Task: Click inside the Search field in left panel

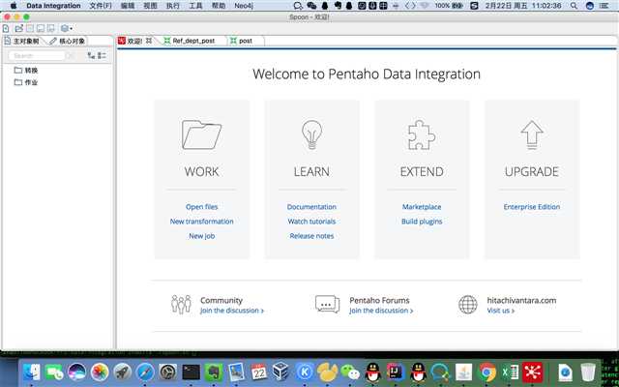Action: coord(37,56)
